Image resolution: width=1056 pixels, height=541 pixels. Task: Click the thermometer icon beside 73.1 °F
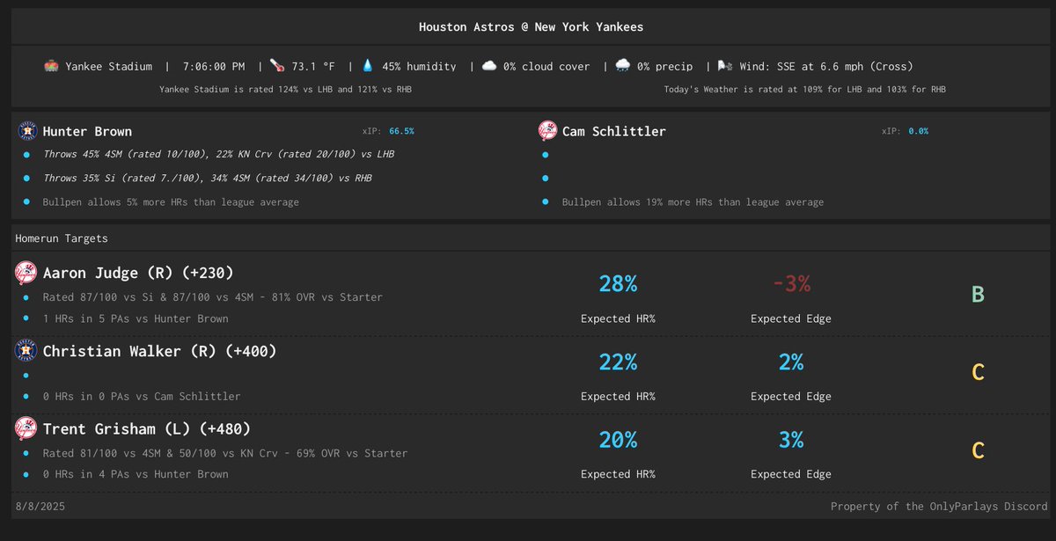277,66
